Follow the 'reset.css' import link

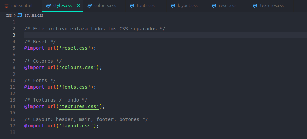pos(75,48)
